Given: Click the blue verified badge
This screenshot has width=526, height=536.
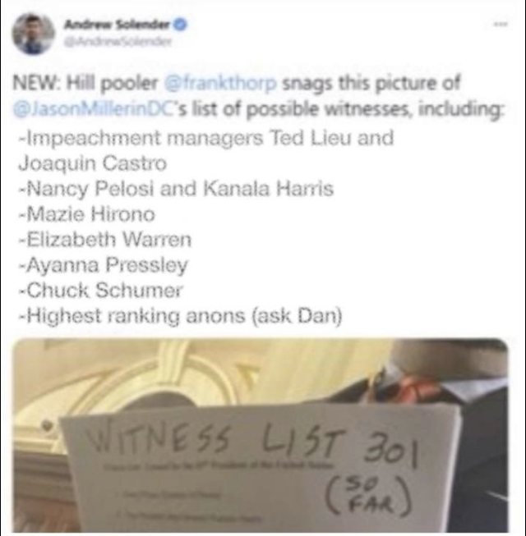Looking at the screenshot, I should (x=182, y=25).
